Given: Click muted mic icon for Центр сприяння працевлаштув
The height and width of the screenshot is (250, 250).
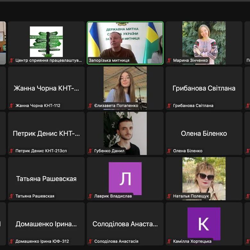Looking at the screenshot, I should tap(12, 60).
